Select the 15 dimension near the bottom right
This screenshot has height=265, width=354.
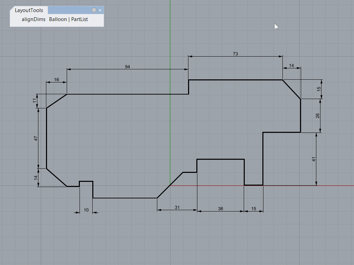coord(254,208)
